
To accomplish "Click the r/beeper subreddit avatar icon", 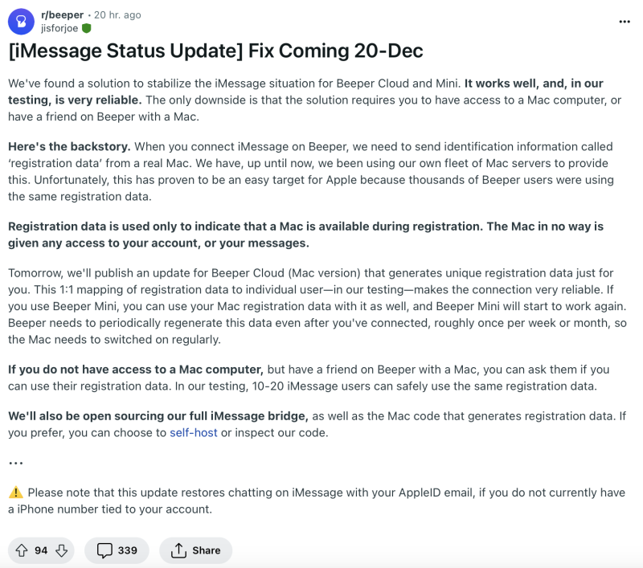I will (x=21, y=21).
